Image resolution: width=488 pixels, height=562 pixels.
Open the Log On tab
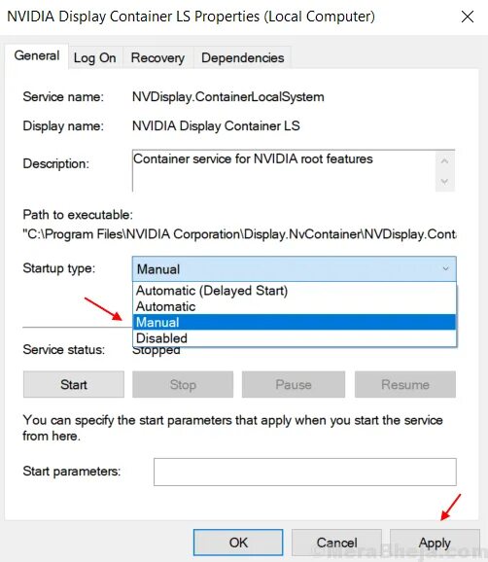pos(95,57)
